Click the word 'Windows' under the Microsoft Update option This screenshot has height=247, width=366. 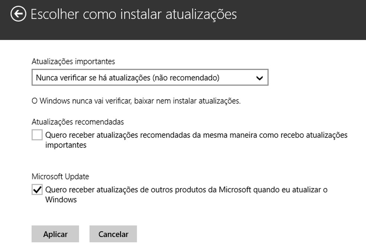pos(61,200)
